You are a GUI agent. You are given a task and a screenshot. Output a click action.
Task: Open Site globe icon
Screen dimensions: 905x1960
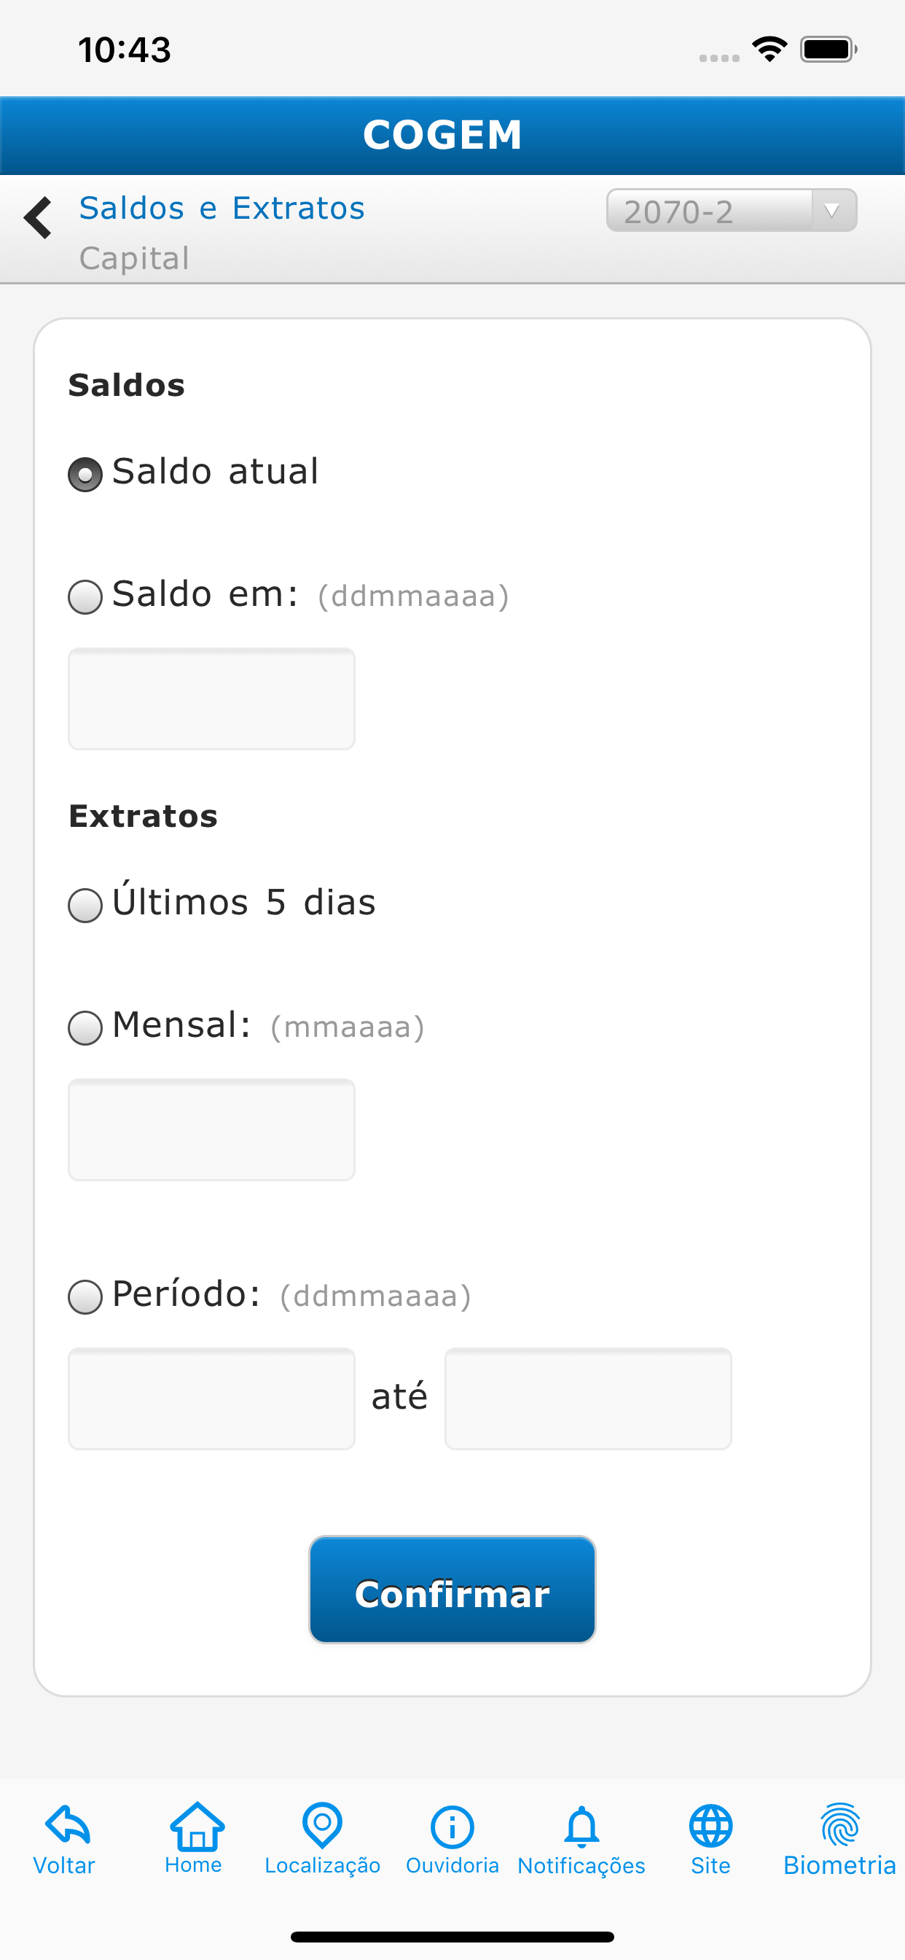coord(710,1826)
